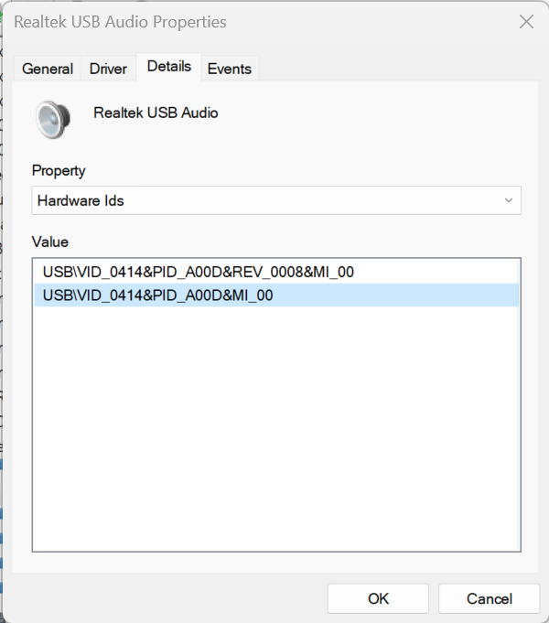Close the Realtek USB Audio Properties dialog
The height and width of the screenshot is (623, 549).
[526, 22]
